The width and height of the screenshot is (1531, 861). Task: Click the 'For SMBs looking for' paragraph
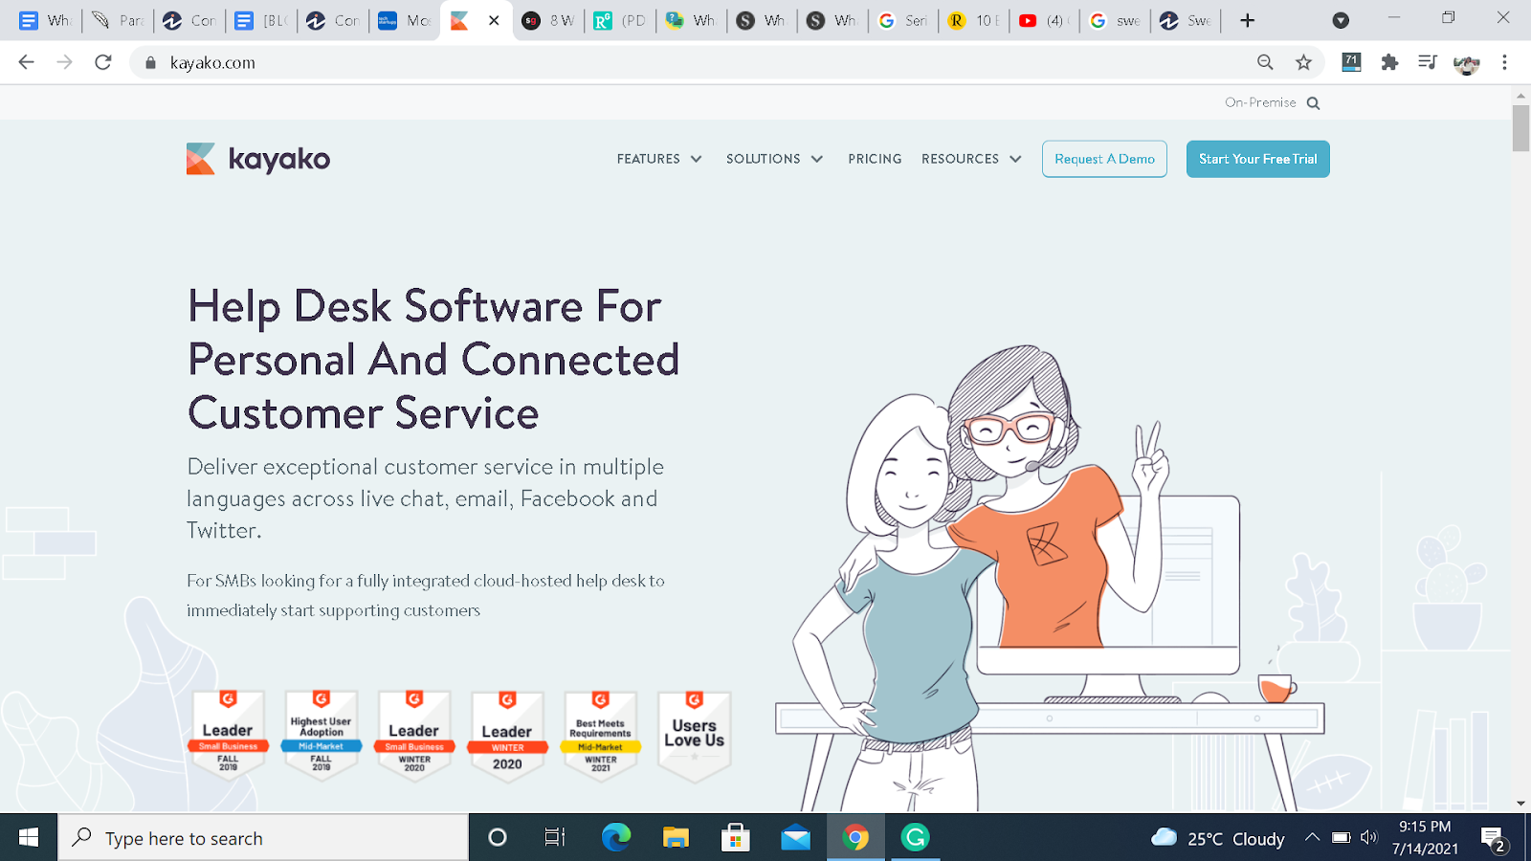426,595
